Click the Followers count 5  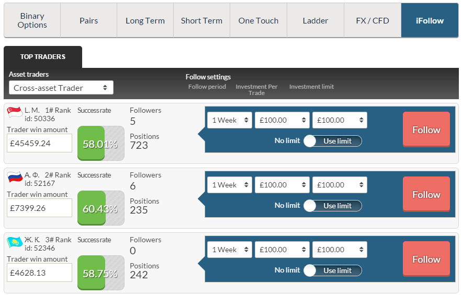point(133,121)
